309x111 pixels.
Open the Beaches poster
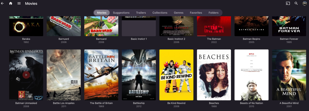(214, 75)
